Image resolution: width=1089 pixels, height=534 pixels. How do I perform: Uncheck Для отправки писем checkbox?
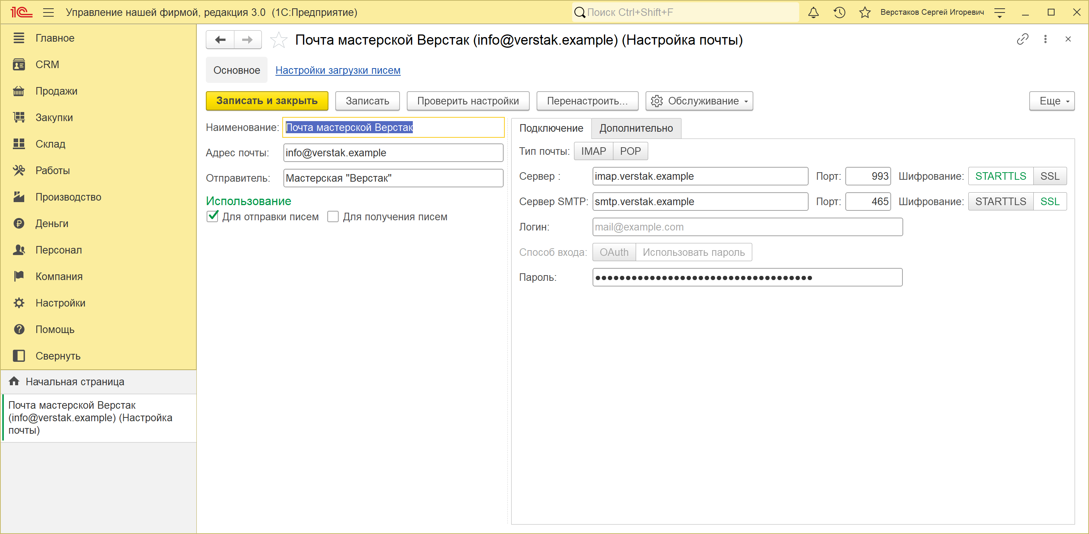tap(212, 216)
